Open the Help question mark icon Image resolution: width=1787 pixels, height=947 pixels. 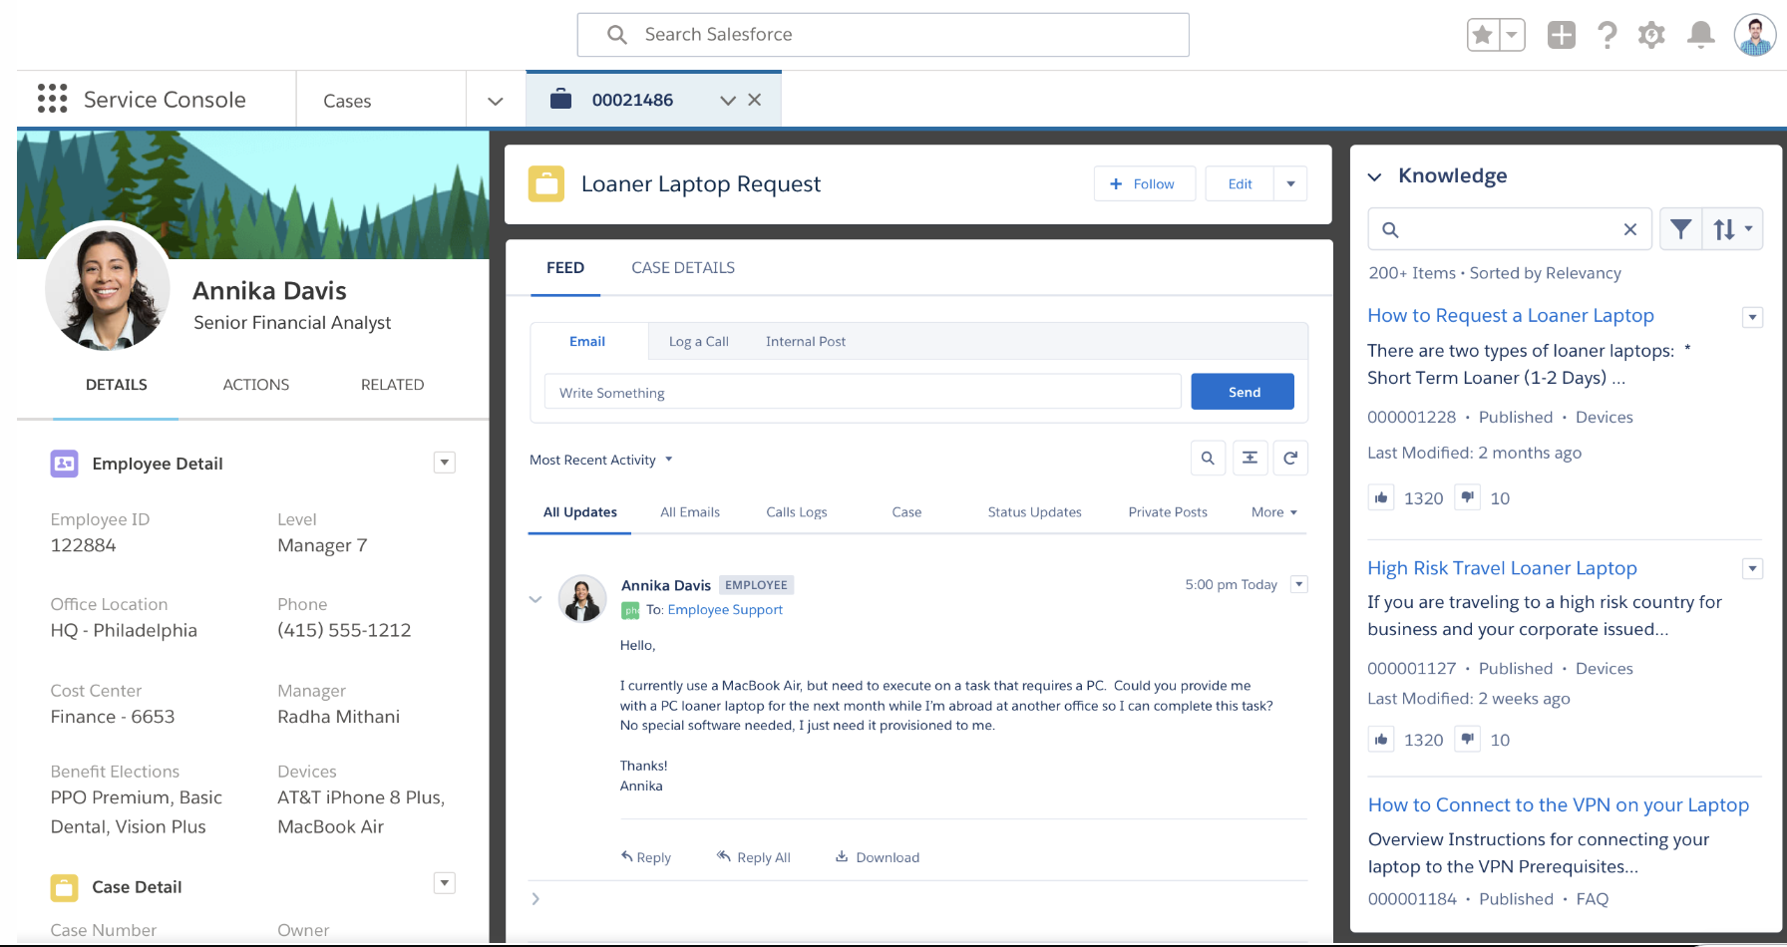coord(1607,35)
